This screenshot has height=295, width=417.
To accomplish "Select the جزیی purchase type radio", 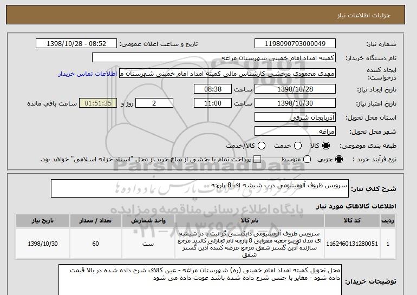I will click(x=339, y=160).
